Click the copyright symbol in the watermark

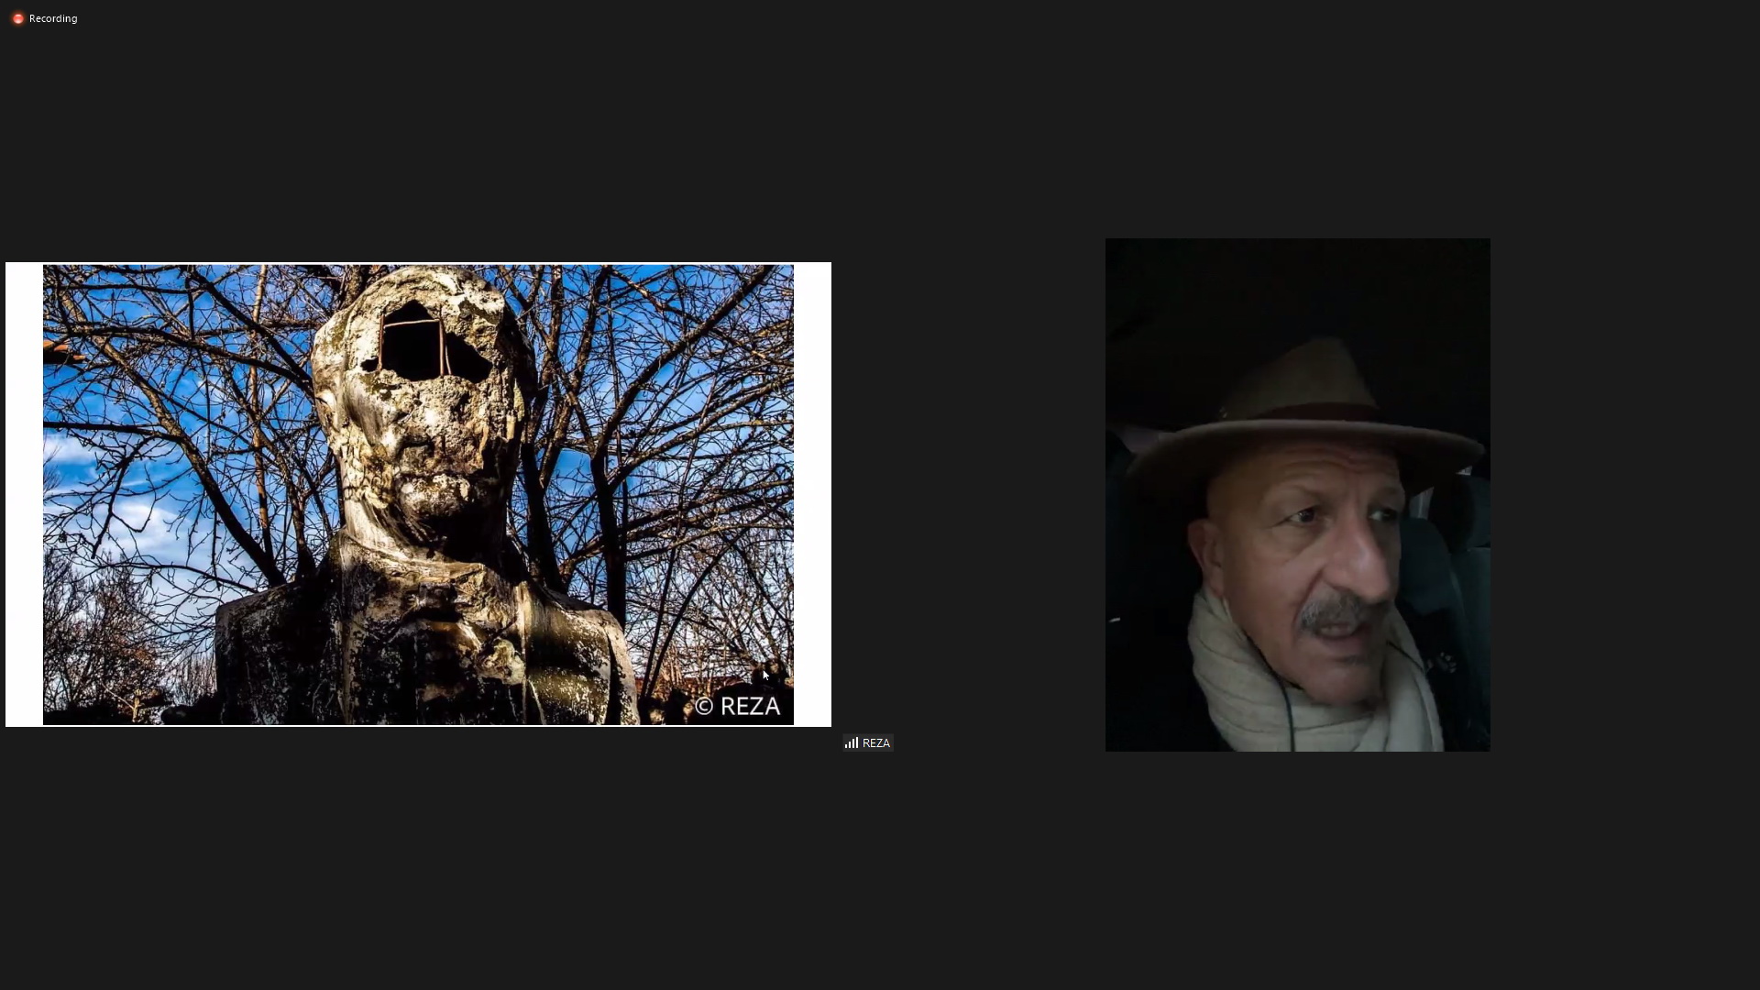point(704,707)
